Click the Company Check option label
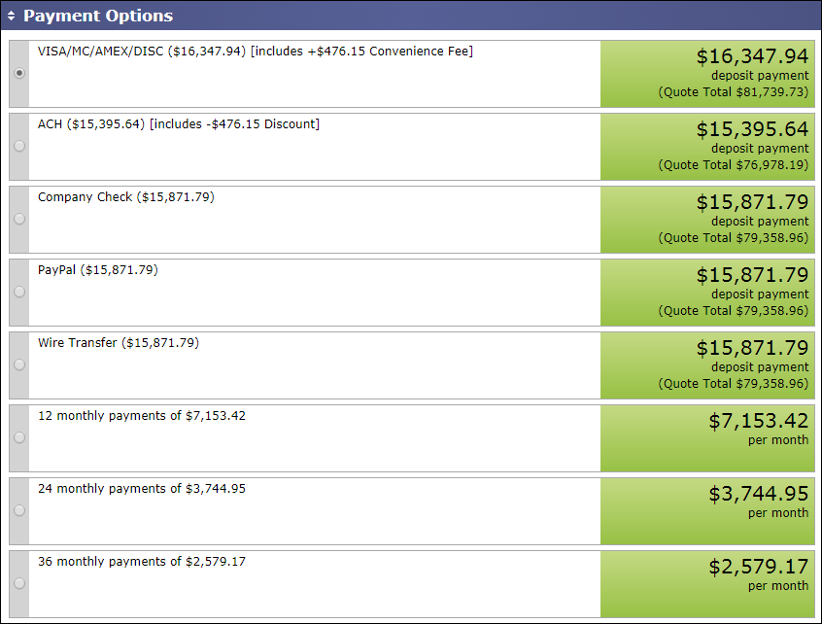The image size is (822, 624). [x=125, y=197]
